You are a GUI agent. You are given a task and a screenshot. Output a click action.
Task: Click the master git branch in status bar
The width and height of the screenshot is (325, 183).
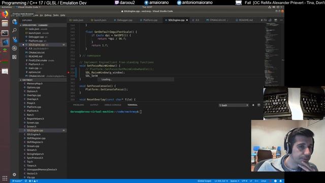(x=17, y=181)
